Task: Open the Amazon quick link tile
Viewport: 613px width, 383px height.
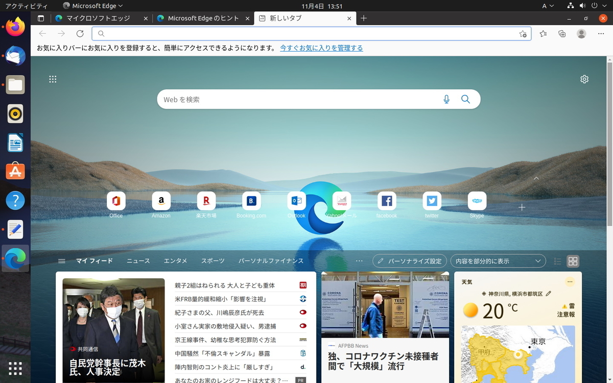Action: (161, 201)
